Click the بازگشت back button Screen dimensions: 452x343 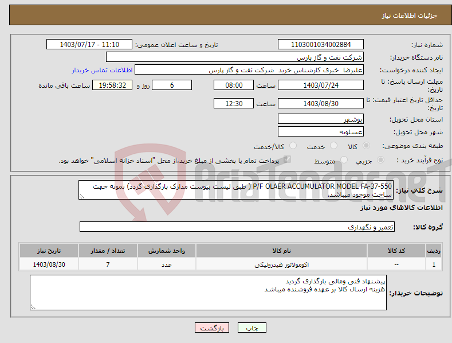tap(212, 328)
